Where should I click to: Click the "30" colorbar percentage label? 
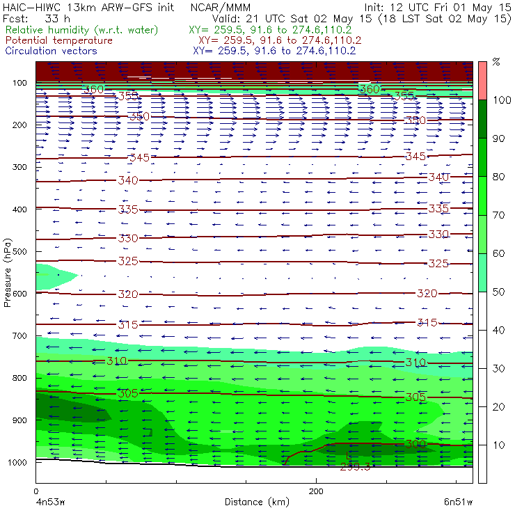(498, 369)
